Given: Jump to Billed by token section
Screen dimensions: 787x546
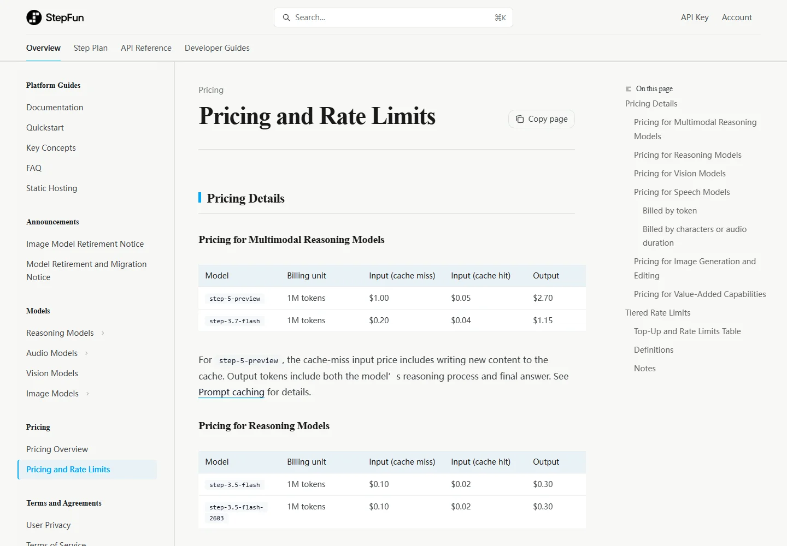Looking at the screenshot, I should pyautogui.click(x=669, y=211).
